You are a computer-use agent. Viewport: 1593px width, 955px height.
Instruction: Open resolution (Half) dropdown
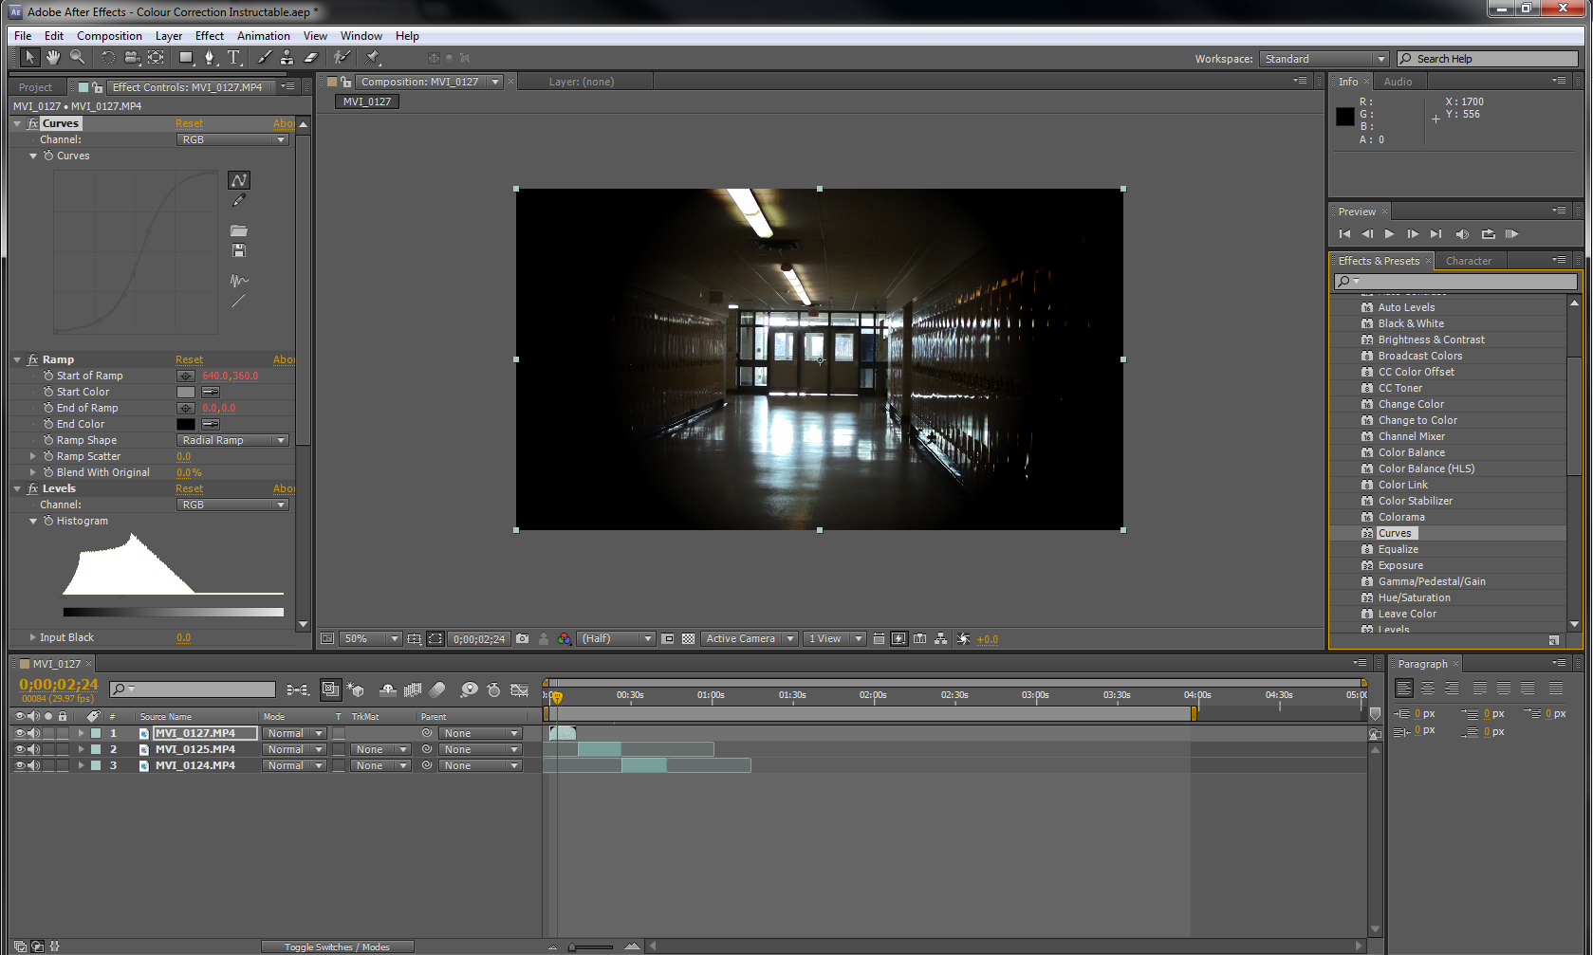tap(617, 639)
